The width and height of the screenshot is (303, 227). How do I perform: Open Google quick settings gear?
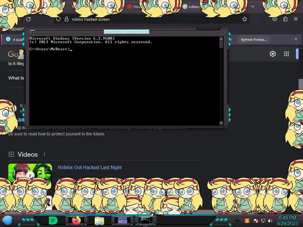273,54
